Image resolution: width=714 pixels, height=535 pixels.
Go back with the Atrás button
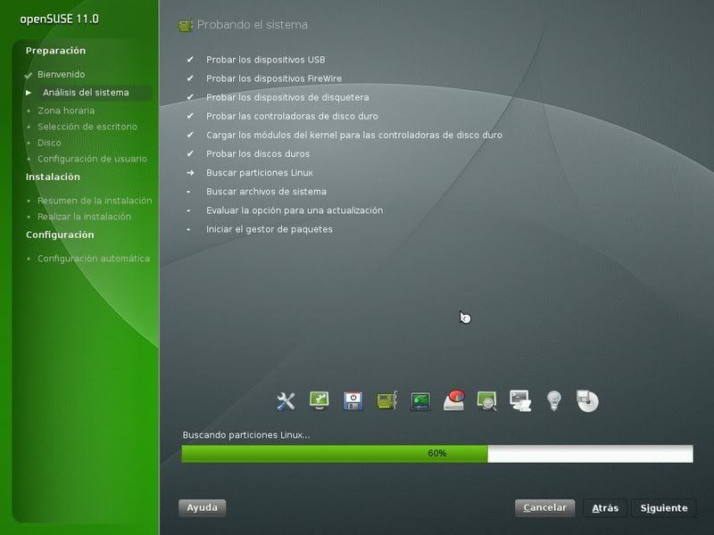pos(605,508)
